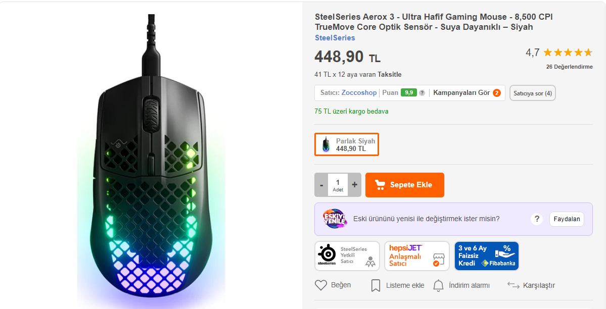The height and width of the screenshot is (309, 606).
Task: Click the question mark next to Puan
Action: point(422,93)
